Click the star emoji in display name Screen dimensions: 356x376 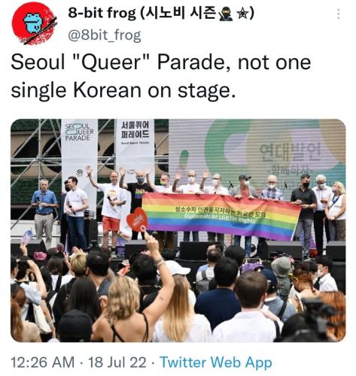tap(242, 14)
